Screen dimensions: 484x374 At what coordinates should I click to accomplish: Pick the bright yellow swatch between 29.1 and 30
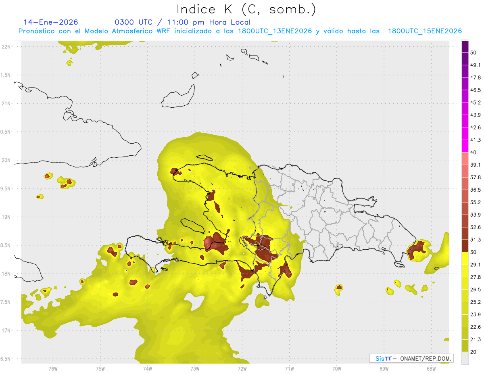pyautogui.click(x=465, y=258)
